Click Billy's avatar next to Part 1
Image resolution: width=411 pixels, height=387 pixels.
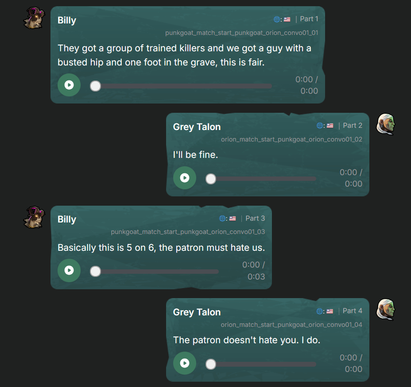click(x=35, y=18)
